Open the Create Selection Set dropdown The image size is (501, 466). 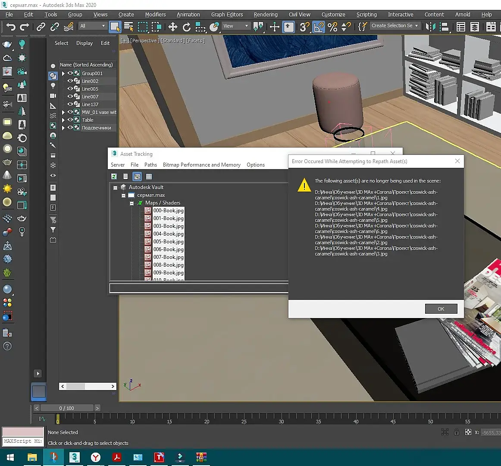point(416,26)
